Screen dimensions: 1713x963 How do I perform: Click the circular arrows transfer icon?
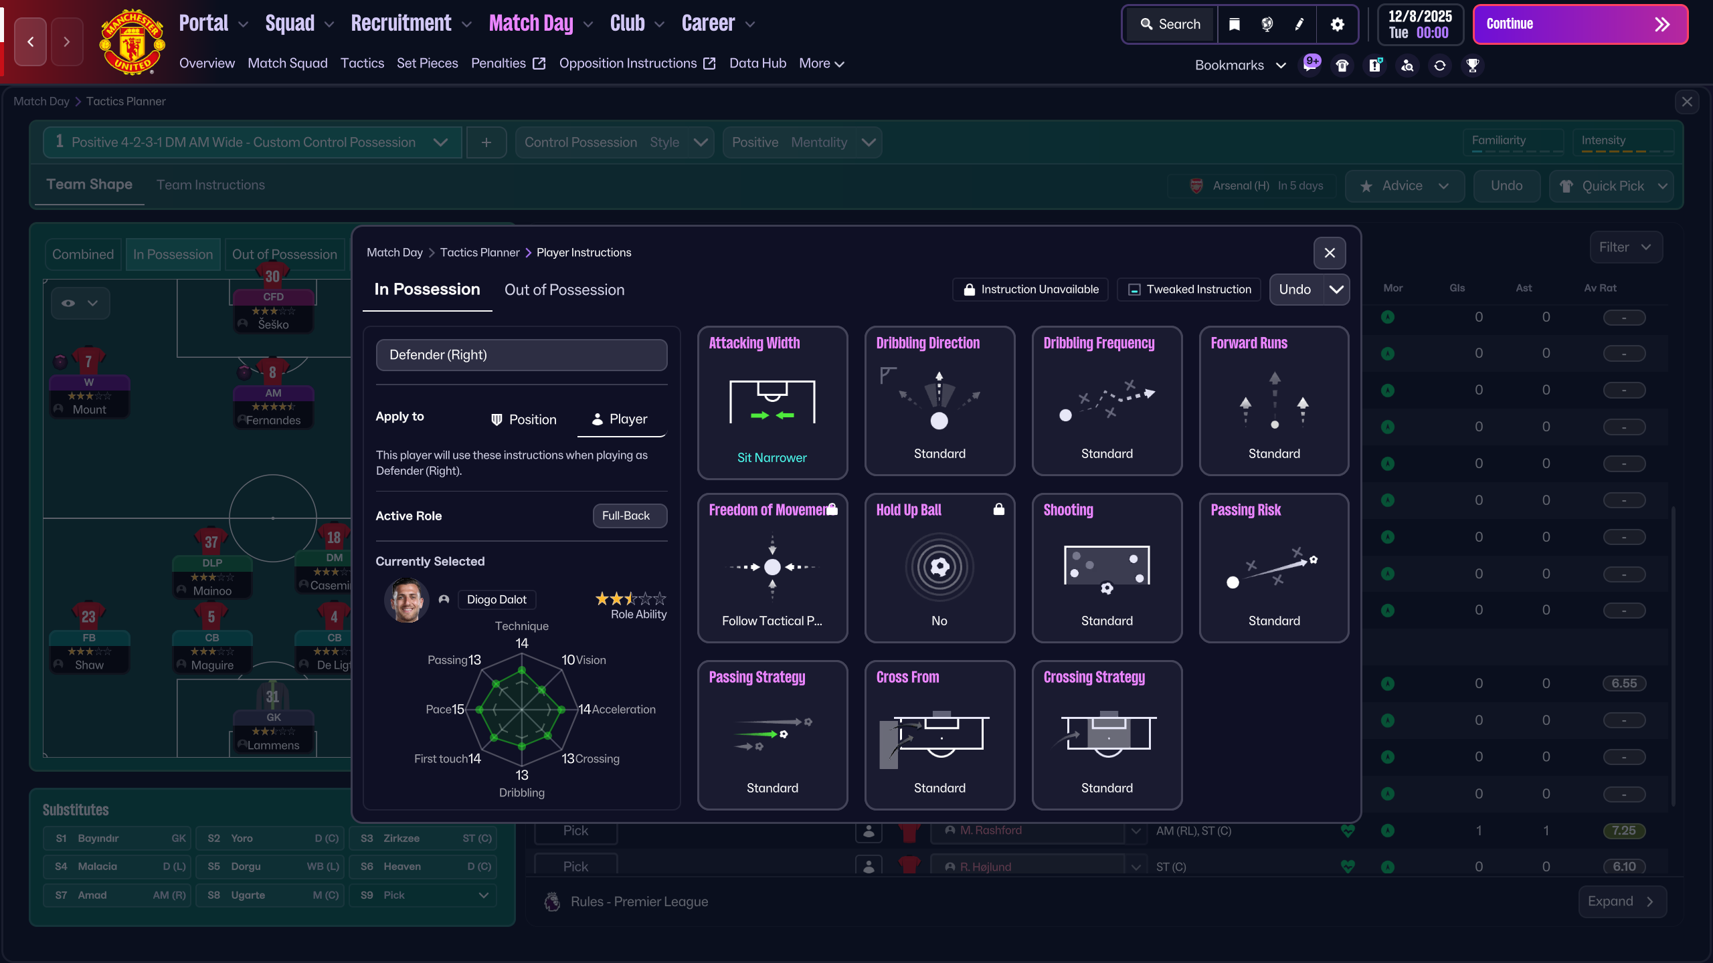tap(1440, 66)
